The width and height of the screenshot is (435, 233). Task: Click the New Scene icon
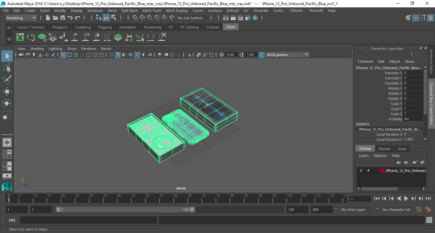tap(48, 18)
